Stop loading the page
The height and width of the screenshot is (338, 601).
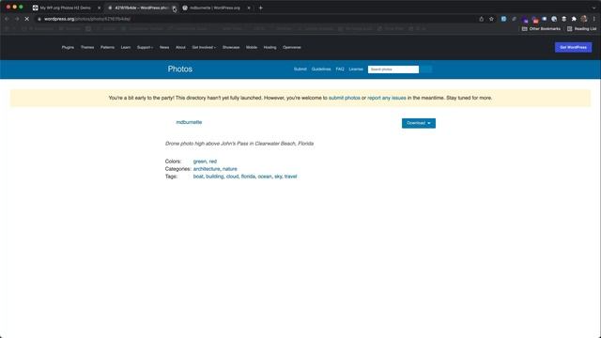(27, 19)
